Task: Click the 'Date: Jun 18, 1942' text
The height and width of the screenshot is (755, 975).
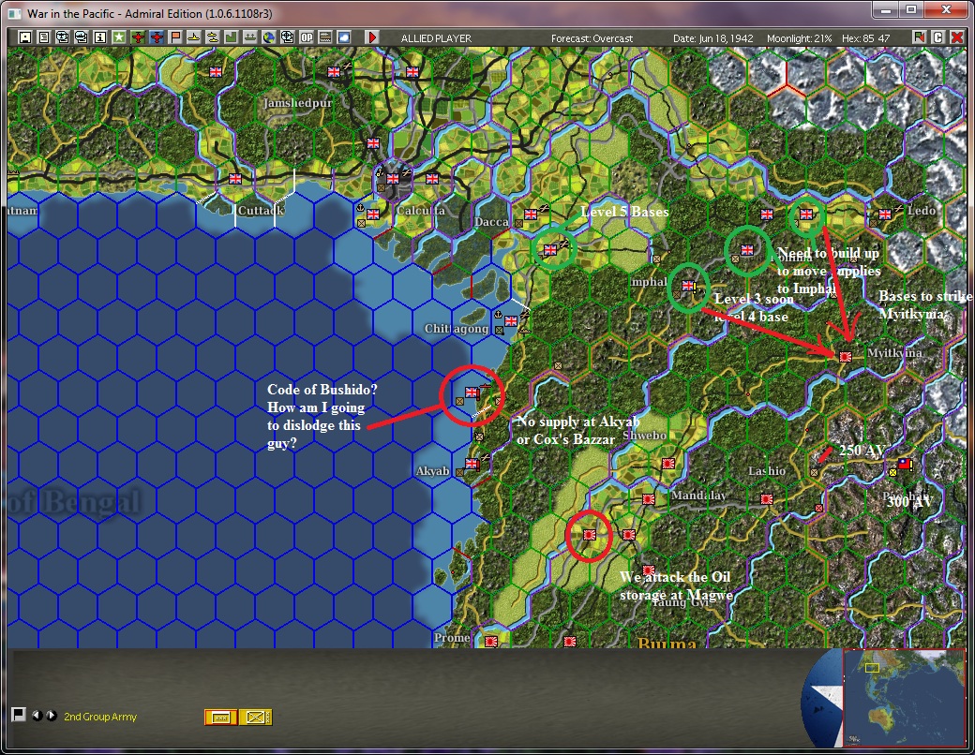Action: 712,38
